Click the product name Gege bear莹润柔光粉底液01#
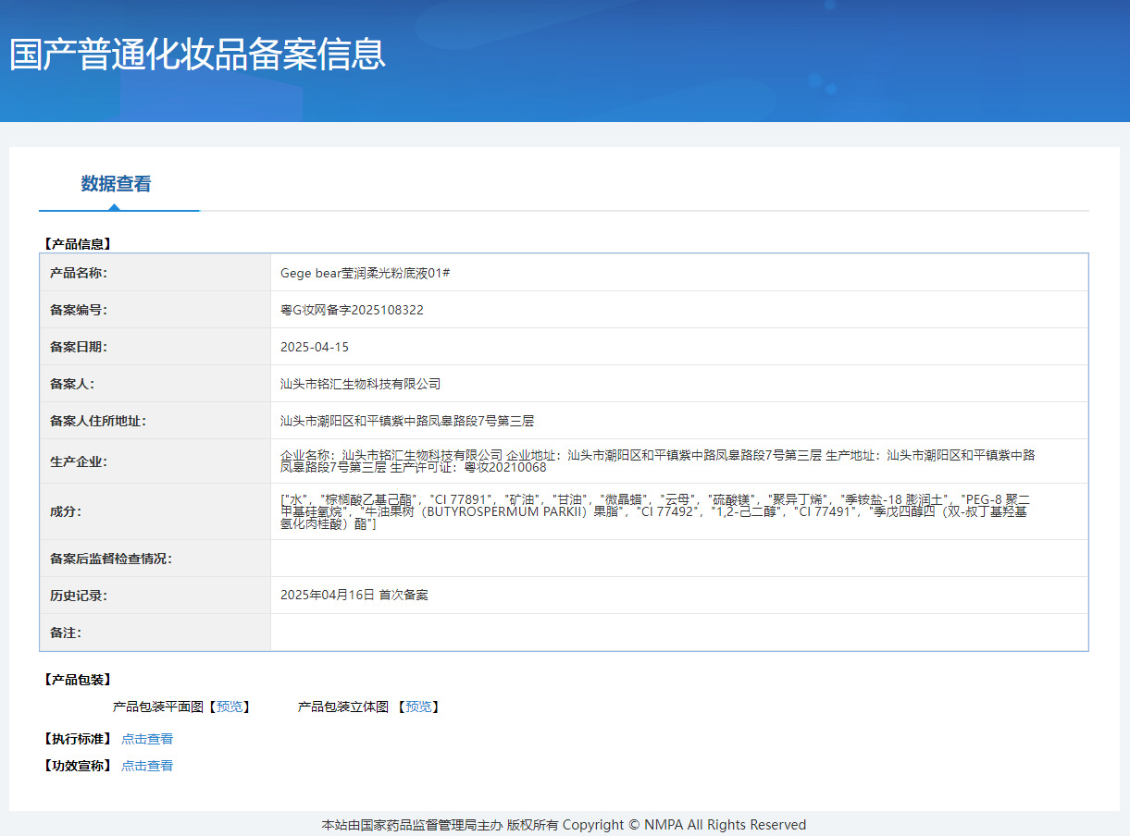1130x836 pixels. point(365,274)
